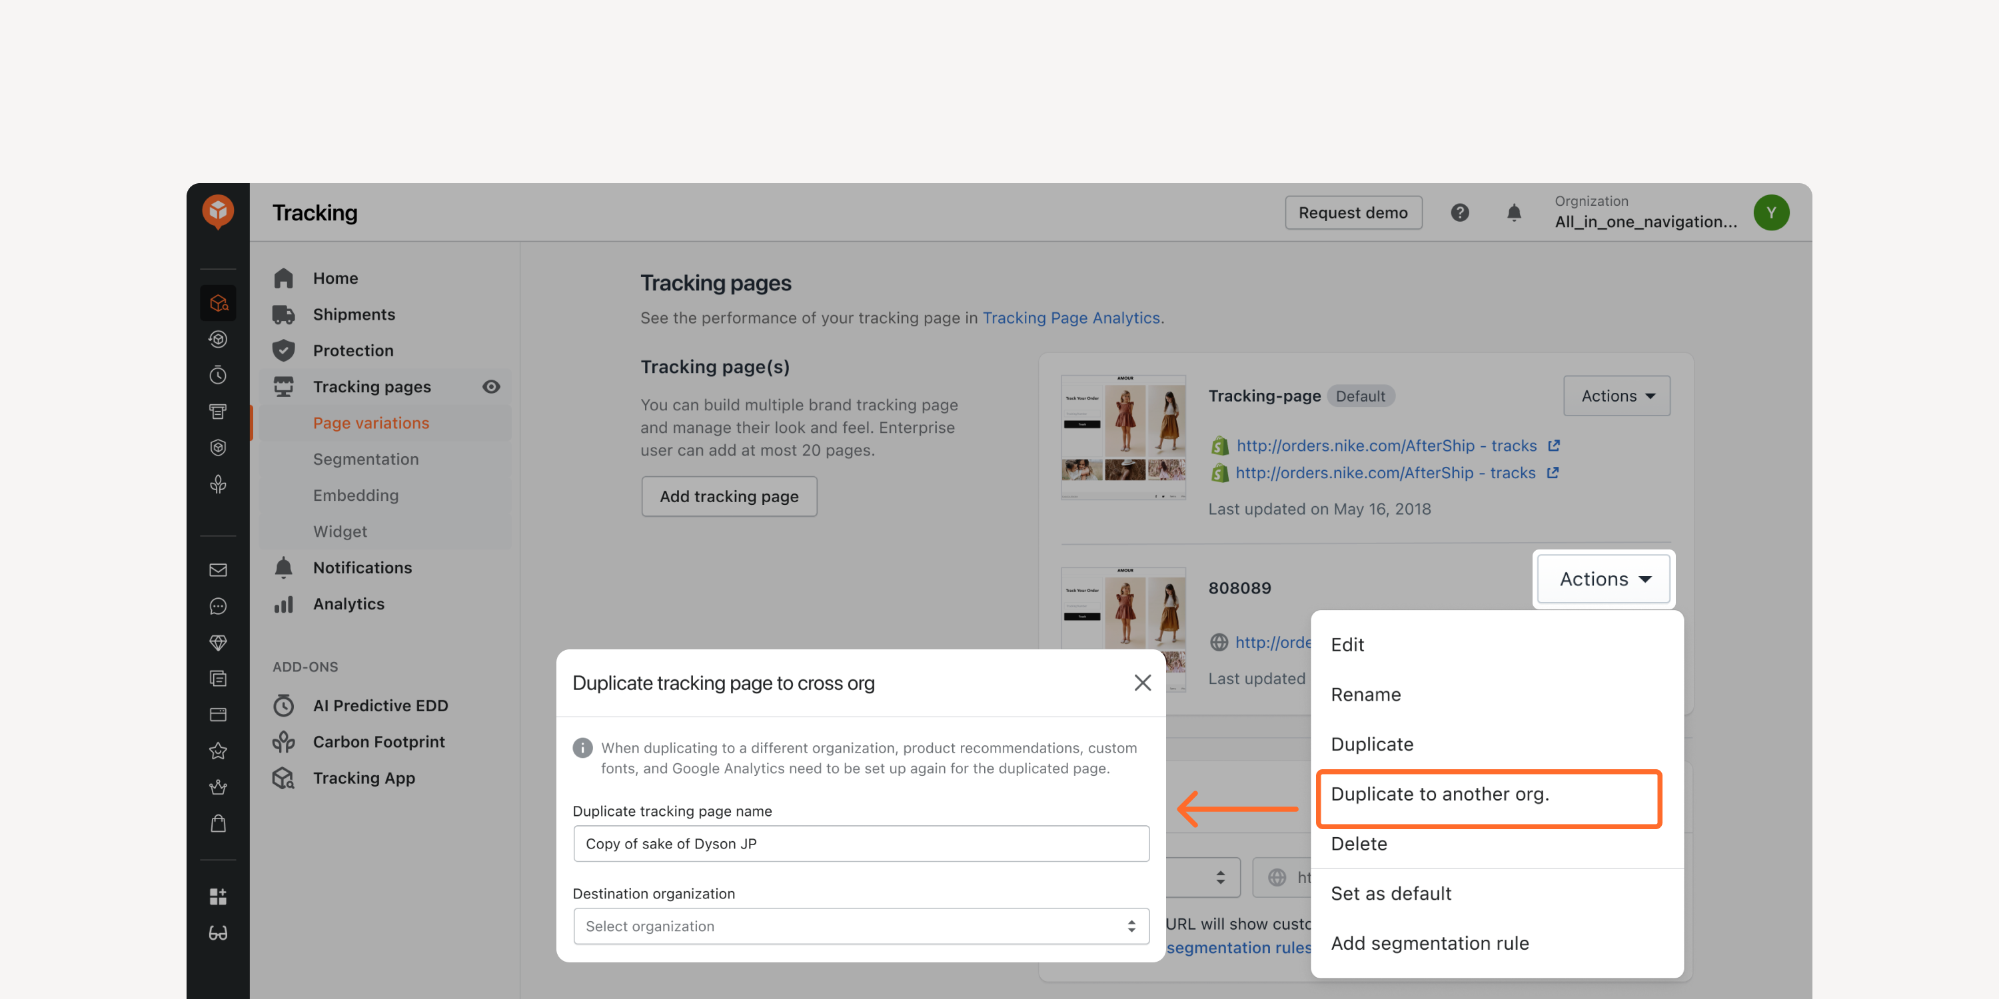This screenshot has width=1999, height=999.
Task: Click the AfterShip logo icon
Action: (x=218, y=211)
